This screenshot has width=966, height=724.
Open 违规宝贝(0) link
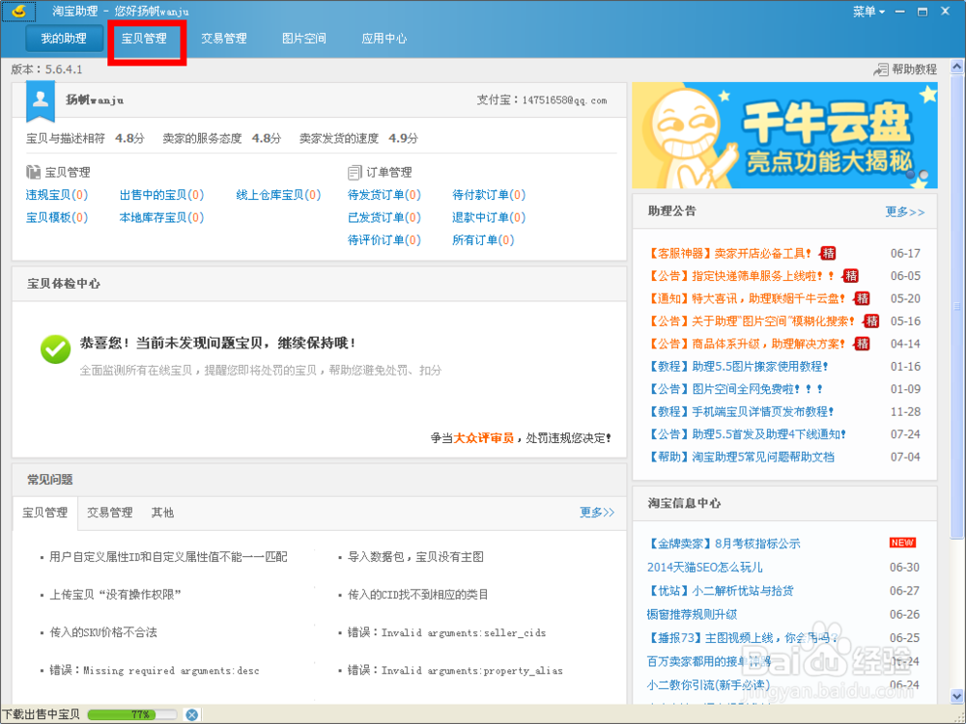pyautogui.click(x=57, y=195)
